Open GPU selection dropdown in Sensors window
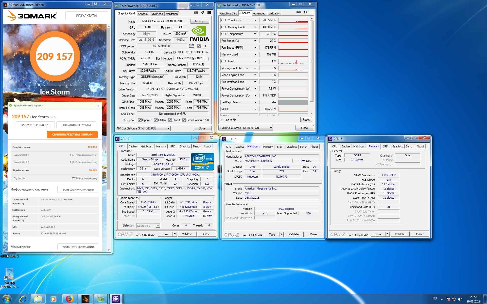 click(x=246, y=128)
